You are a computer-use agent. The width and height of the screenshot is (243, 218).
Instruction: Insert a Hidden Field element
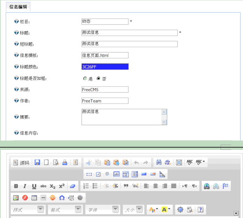(x=162, y=174)
